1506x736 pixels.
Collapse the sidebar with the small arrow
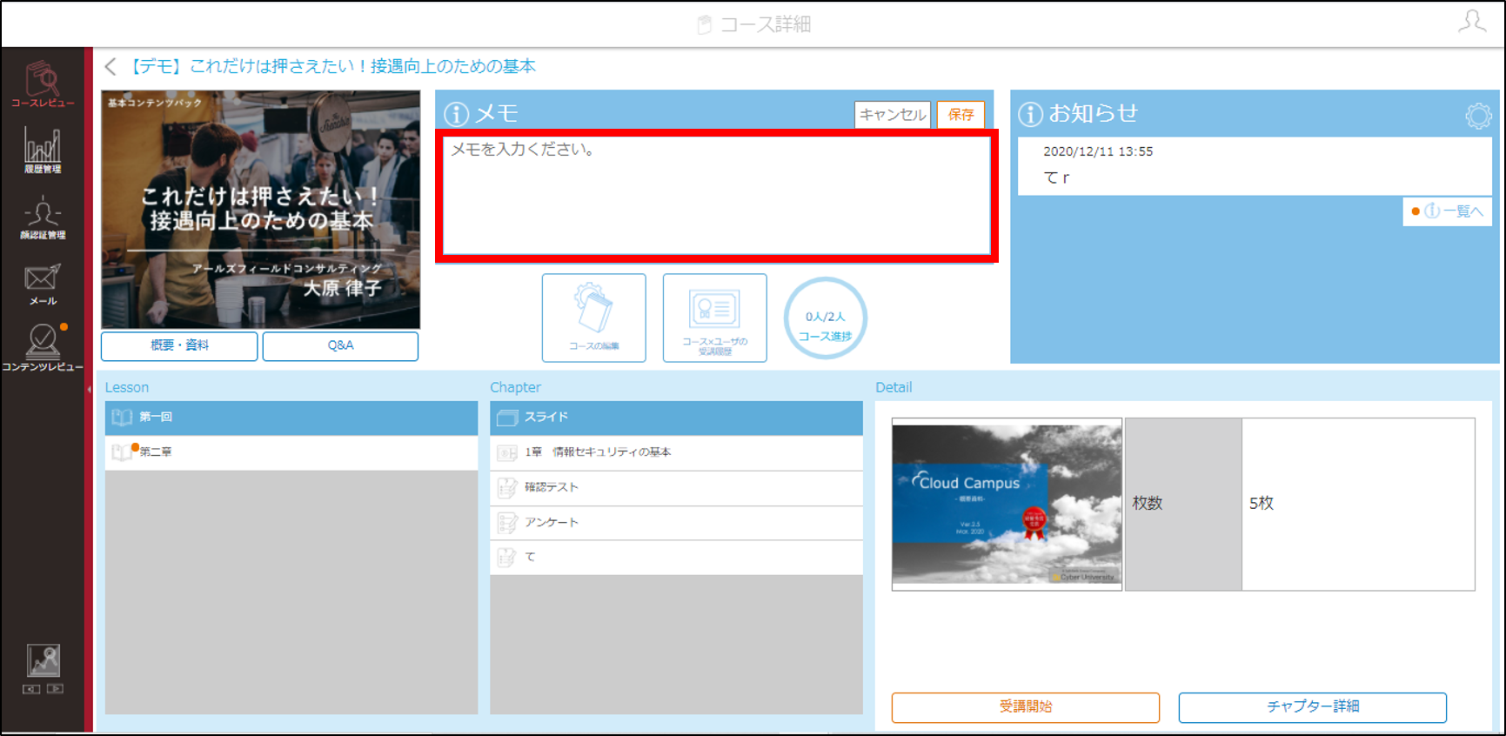(89, 390)
